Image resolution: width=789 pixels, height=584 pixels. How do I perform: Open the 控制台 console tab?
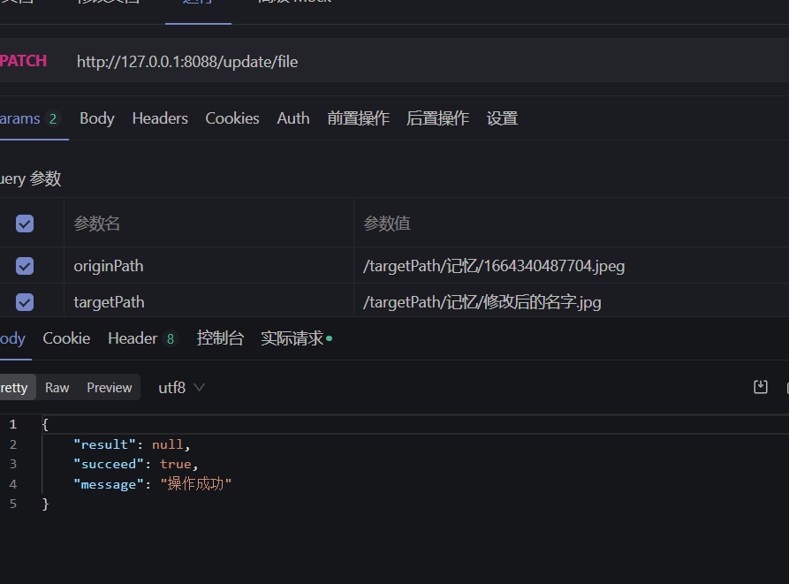pyautogui.click(x=220, y=338)
